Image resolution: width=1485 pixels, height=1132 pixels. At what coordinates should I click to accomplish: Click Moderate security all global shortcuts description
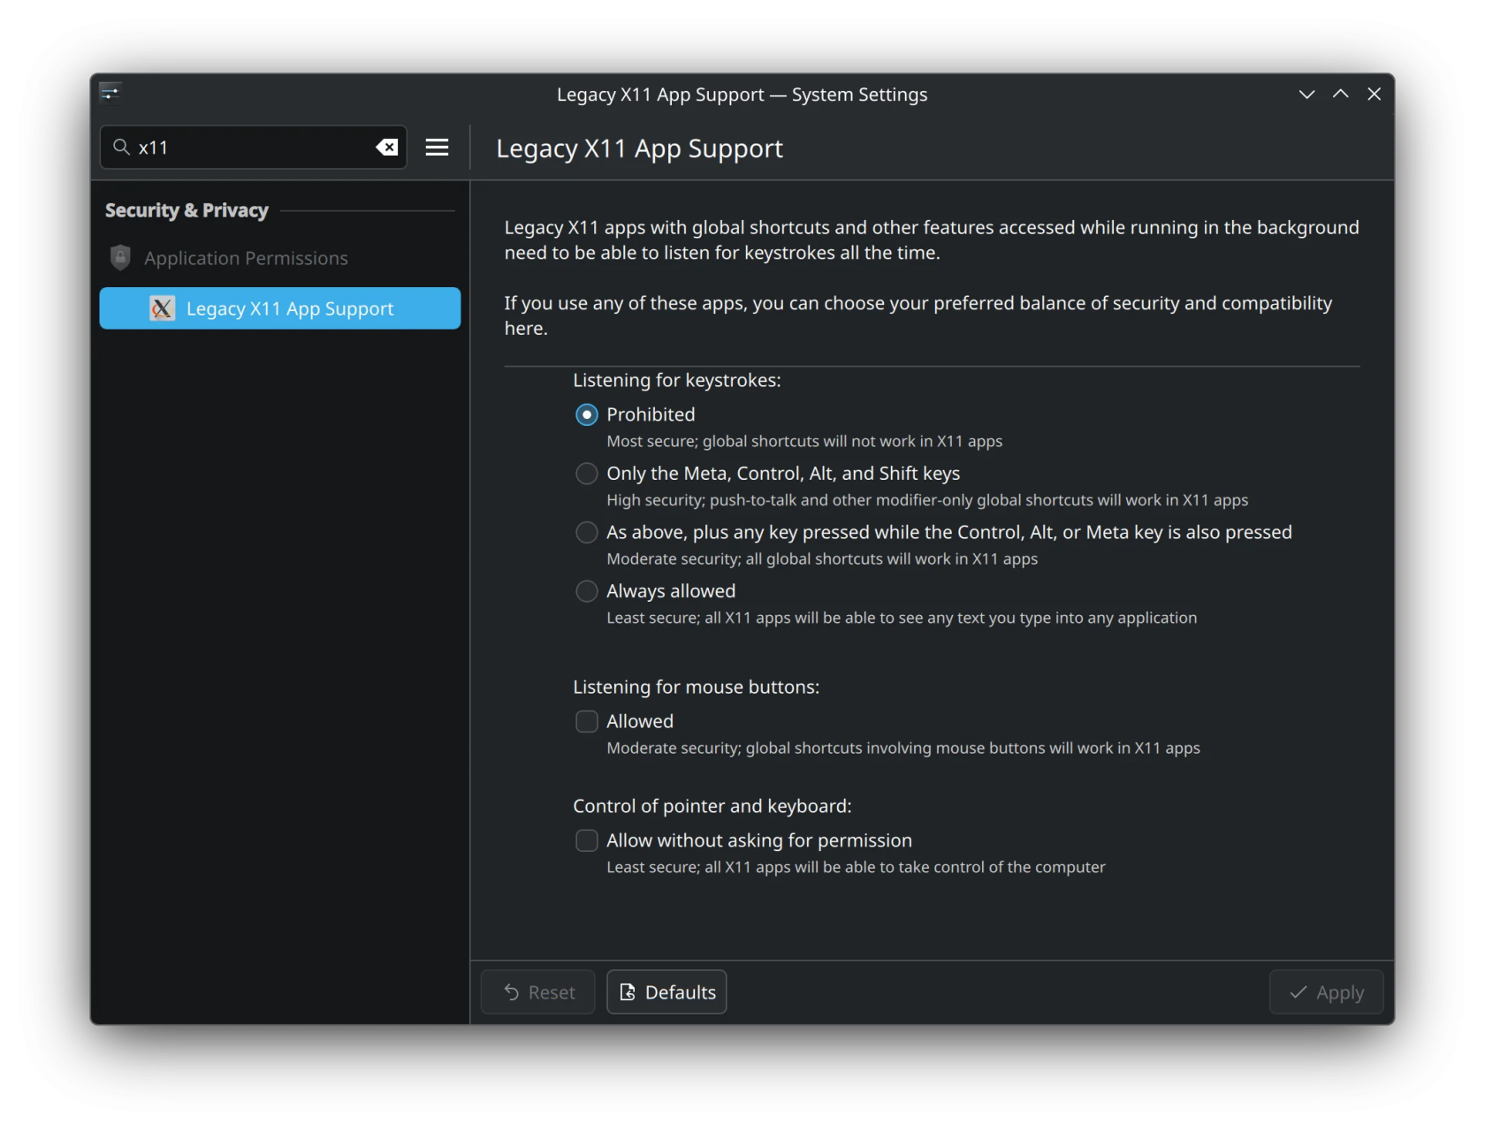click(x=822, y=558)
